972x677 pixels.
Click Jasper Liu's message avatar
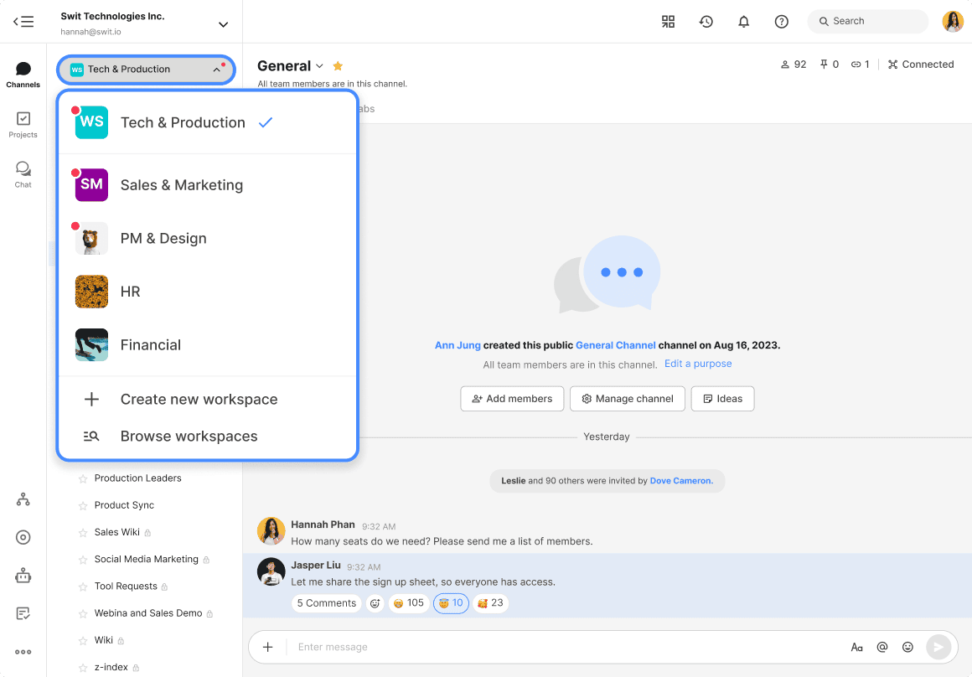pyautogui.click(x=271, y=571)
